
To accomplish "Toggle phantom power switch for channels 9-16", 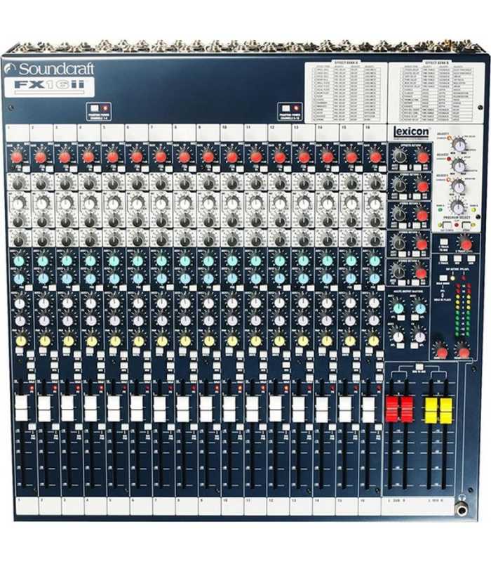I will [x=285, y=108].
